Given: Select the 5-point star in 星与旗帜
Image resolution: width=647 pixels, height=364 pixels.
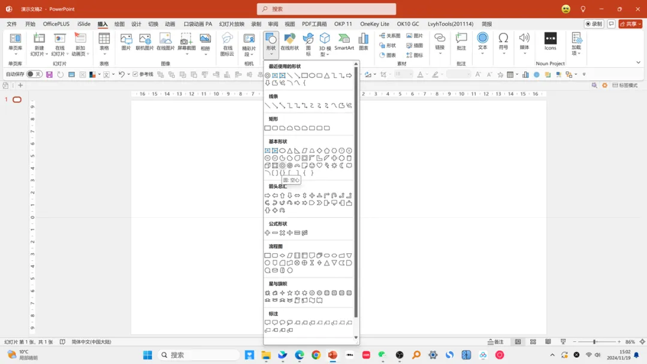Looking at the screenshot, I should (290, 293).
